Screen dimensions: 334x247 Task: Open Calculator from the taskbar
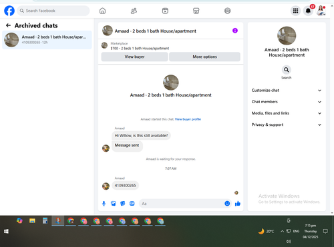45,221
